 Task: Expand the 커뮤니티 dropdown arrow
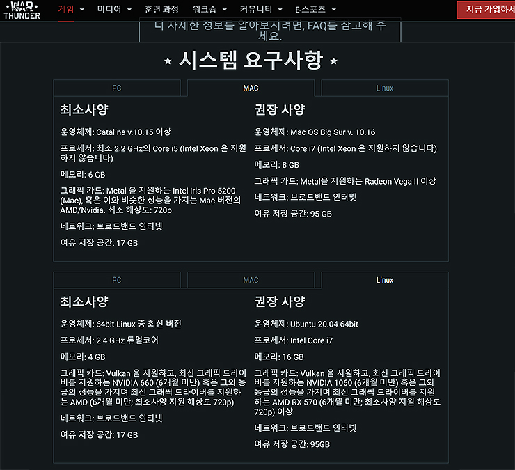[x=280, y=10]
